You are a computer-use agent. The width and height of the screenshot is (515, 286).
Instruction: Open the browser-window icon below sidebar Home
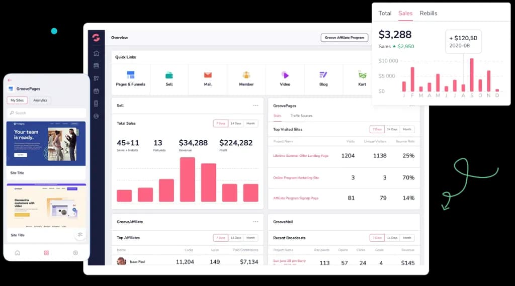pyautogui.click(x=96, y=66)
